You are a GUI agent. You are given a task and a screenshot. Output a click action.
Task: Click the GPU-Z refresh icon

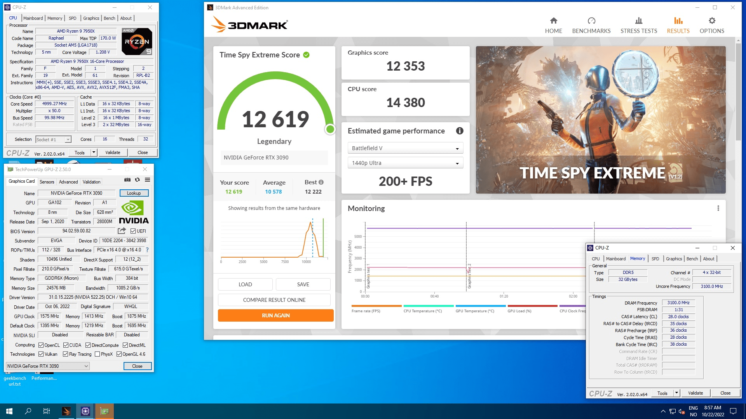point(137,180)
